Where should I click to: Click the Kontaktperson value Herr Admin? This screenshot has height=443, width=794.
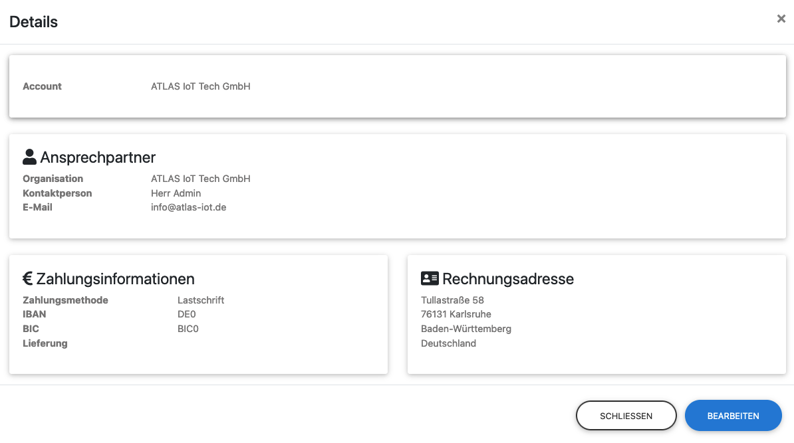176,193
